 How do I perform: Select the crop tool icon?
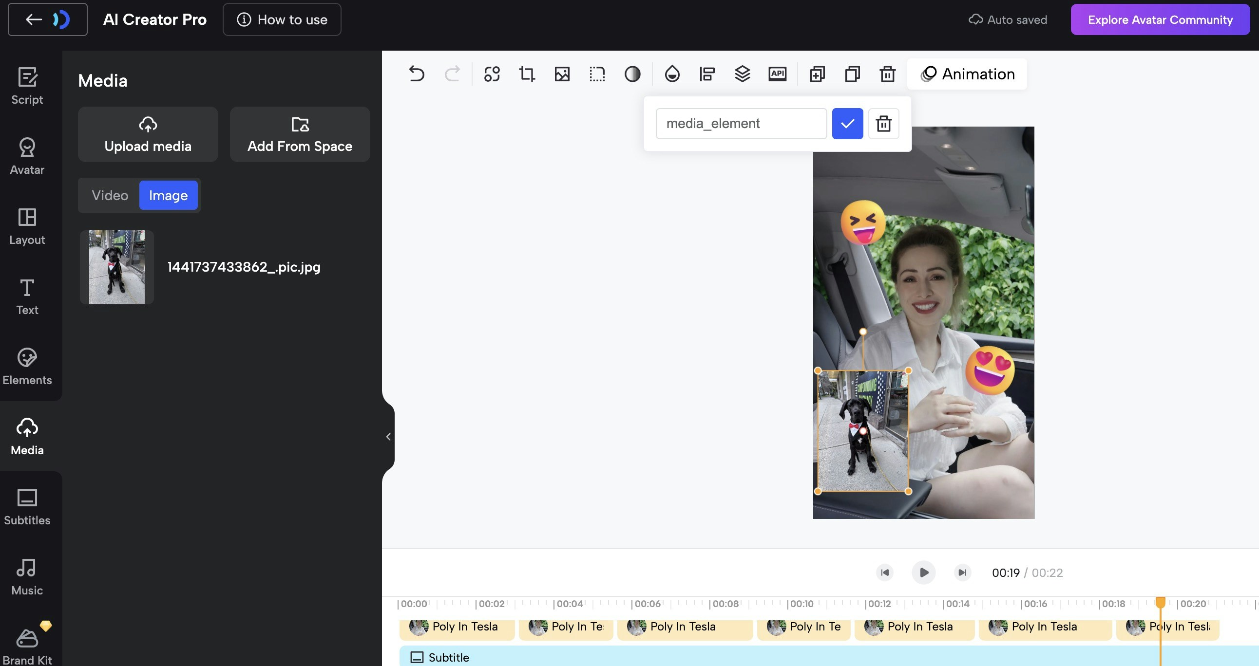click(527, 74)
